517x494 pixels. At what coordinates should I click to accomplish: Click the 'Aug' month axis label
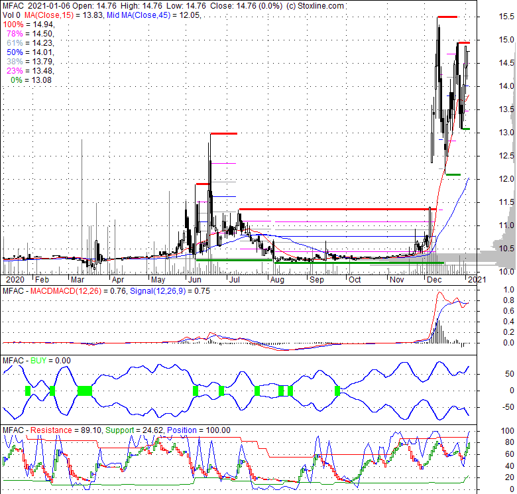[276, 280]
